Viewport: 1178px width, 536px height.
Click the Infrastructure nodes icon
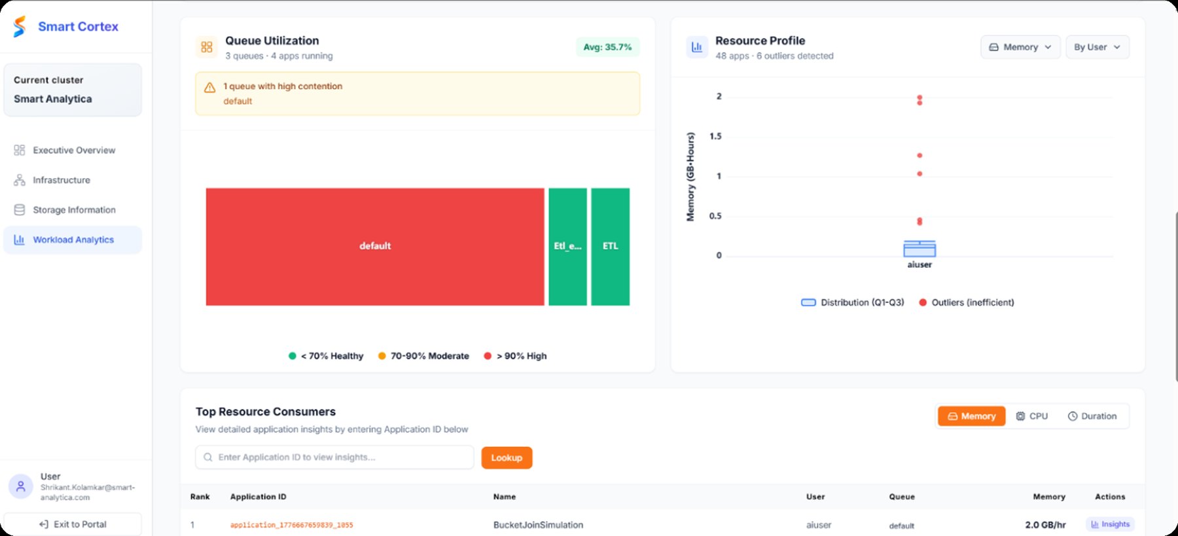(x=20, y=180)
